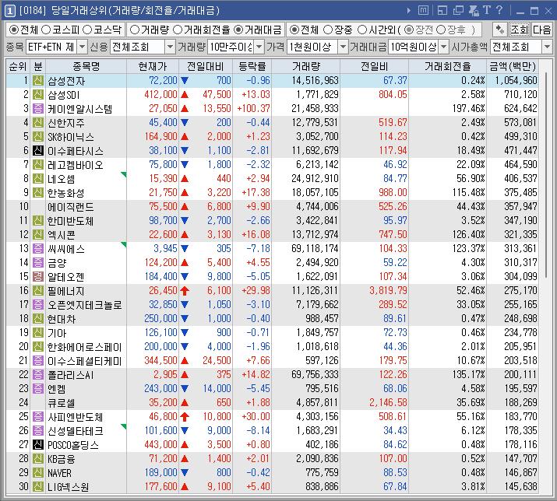Click the 신성델타테크 stock name
This screenshot has width=557, height=501.
[76, 431]
